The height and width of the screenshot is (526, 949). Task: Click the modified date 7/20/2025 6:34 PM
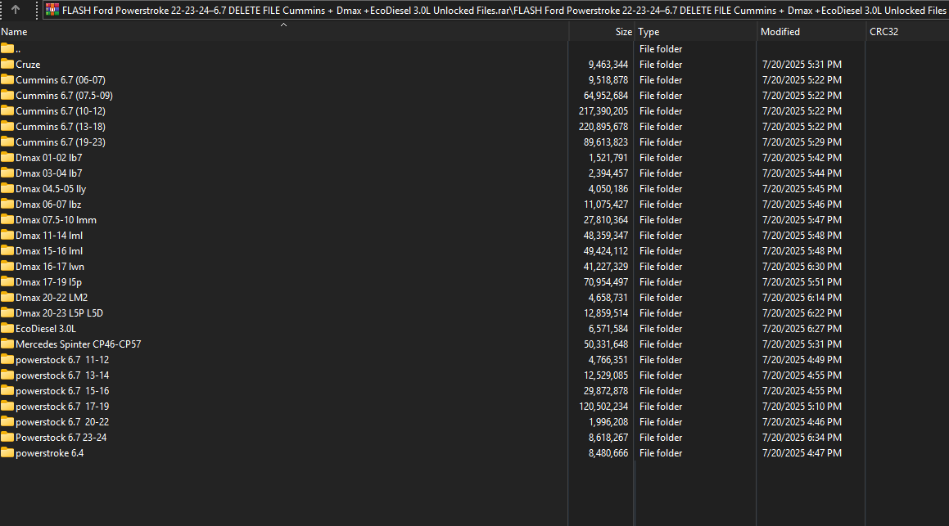point(802,438)
